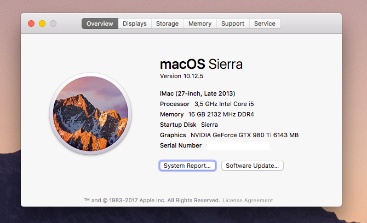The image size is (367, 223).
Task: Click the Software Update... button
Action: [x=253, y=166]
